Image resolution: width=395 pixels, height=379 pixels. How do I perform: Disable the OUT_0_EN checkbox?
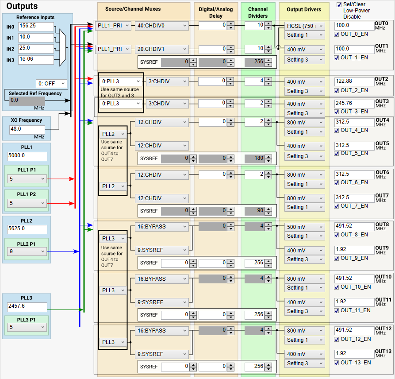(x=337, y=34)
